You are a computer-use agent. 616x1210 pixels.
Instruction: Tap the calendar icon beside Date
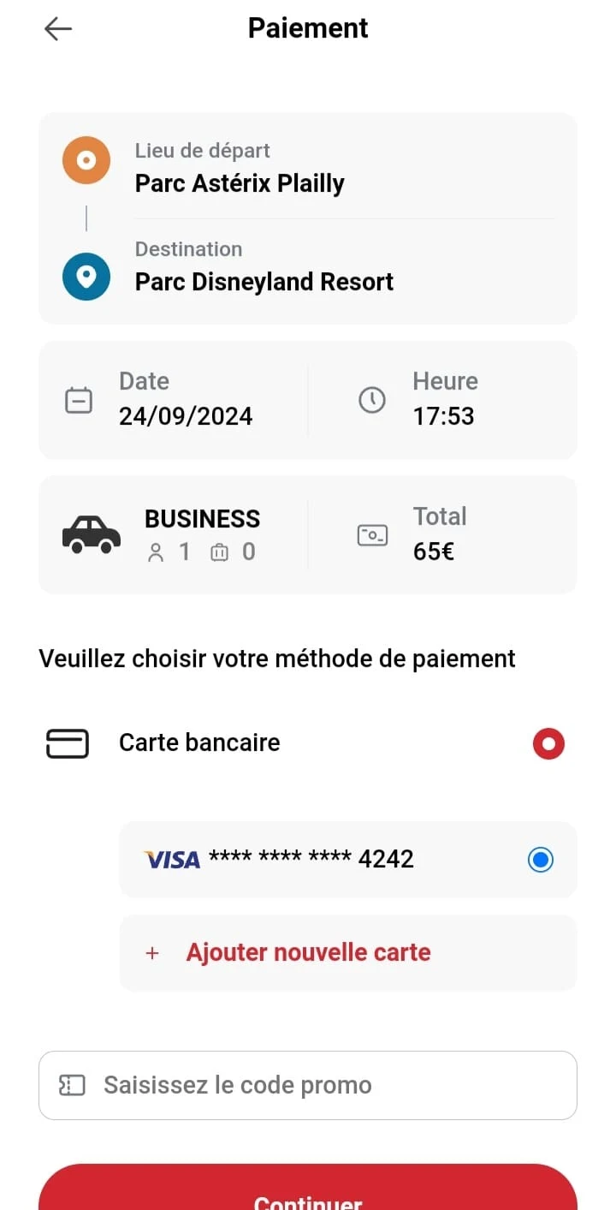[79, 400]
